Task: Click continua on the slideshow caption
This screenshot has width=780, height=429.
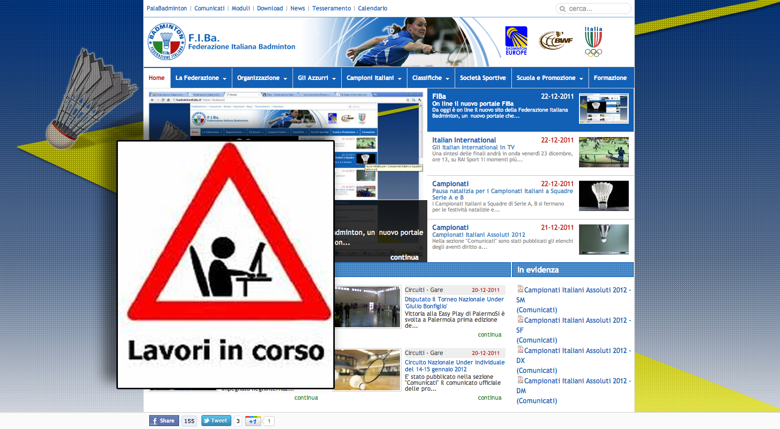Action: [404, 257]
